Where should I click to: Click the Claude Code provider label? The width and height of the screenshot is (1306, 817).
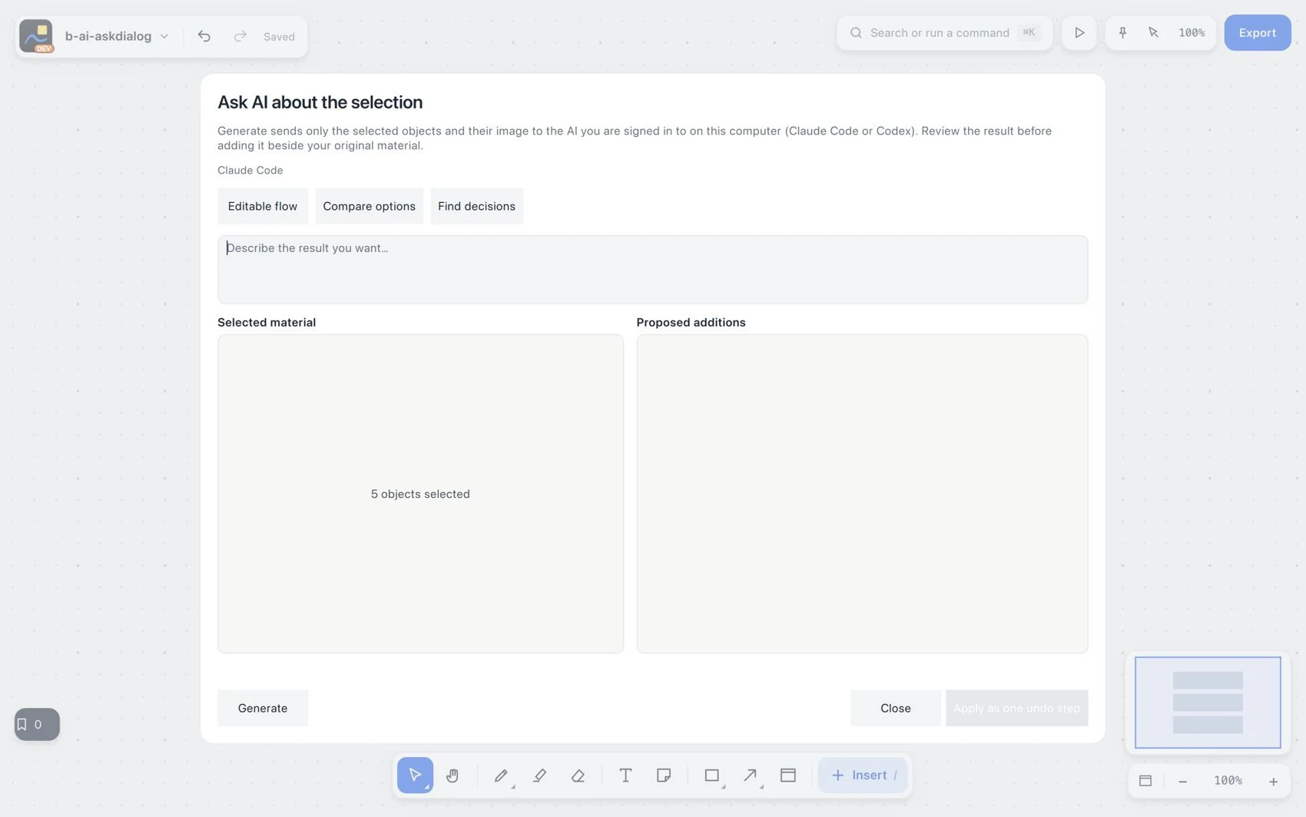pos(250,170)
